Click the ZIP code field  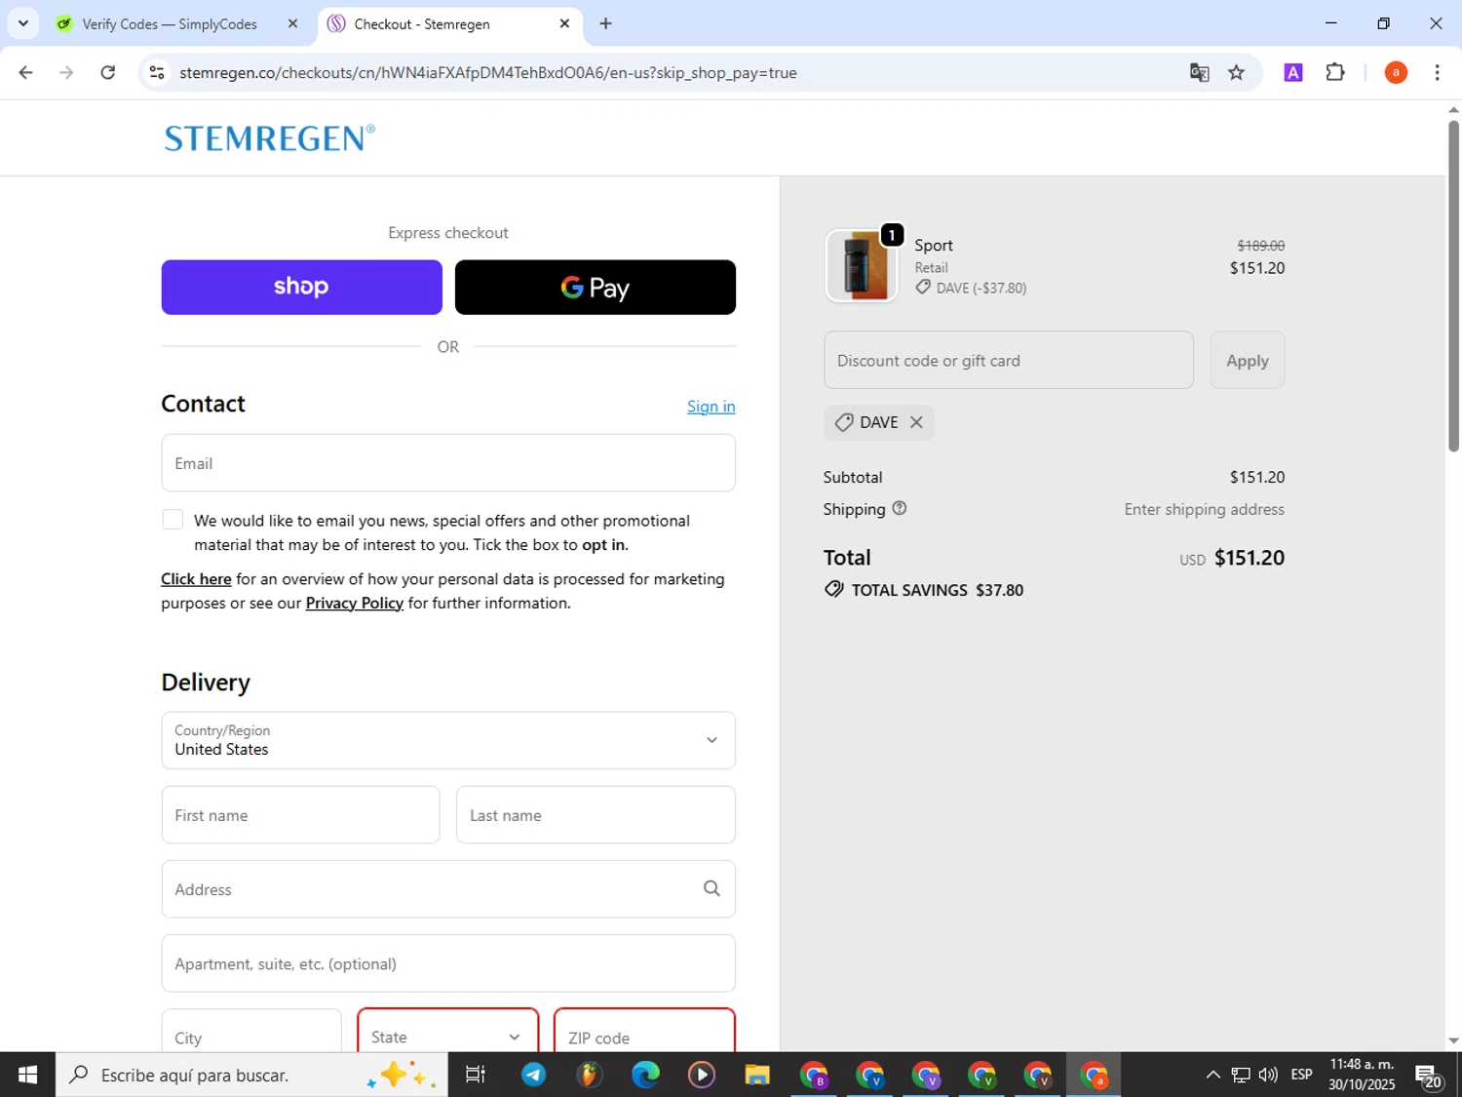[644, 1031]
